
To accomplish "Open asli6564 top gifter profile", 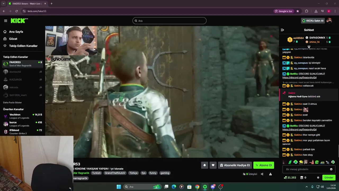I will (298, 38).
